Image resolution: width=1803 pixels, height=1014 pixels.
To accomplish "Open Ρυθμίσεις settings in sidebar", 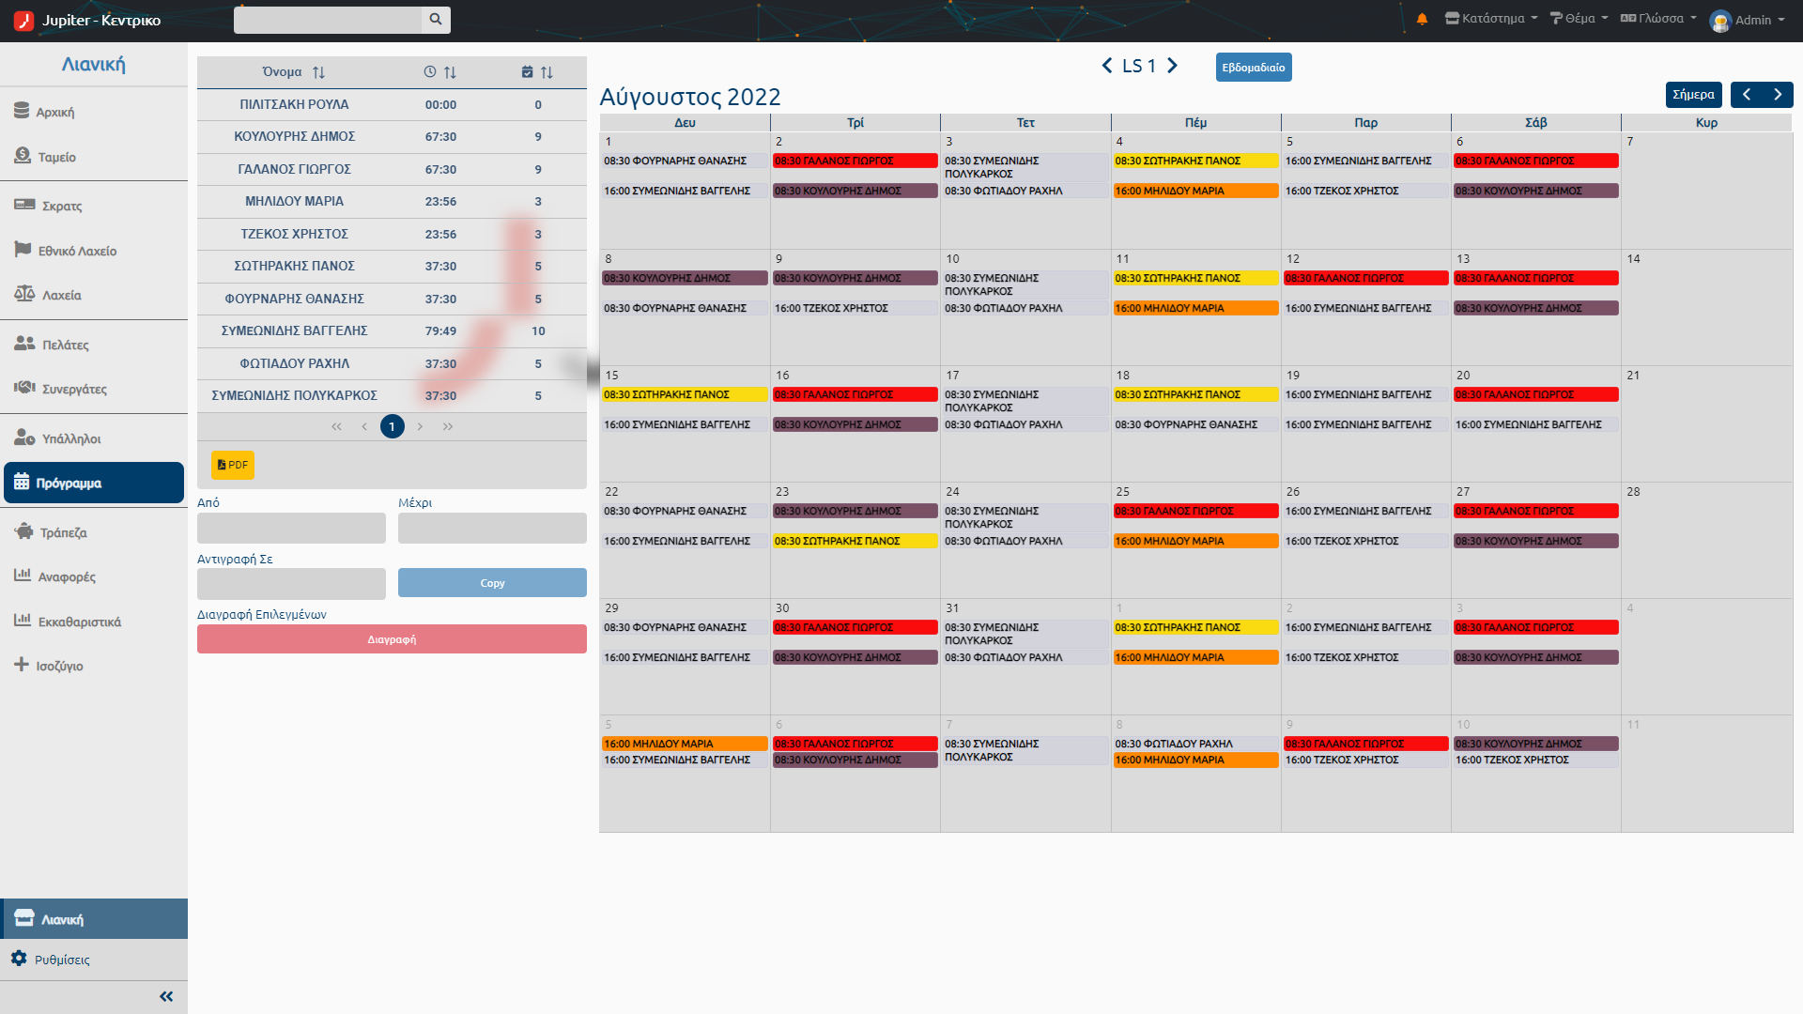I will (94, 960).
